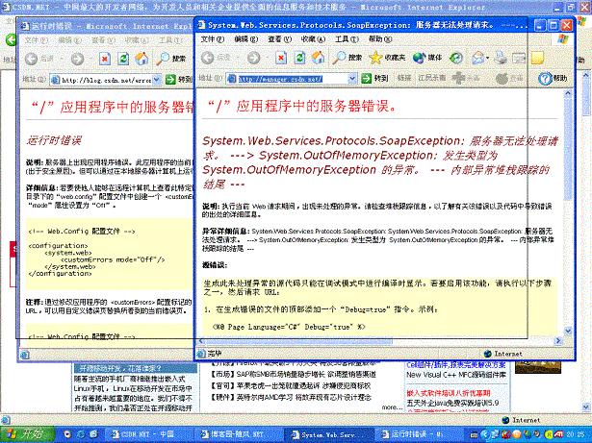Switch to CSDN.NET taskbar button
Image resolution: width=592 pixels, height=443 pixels.
147,434
